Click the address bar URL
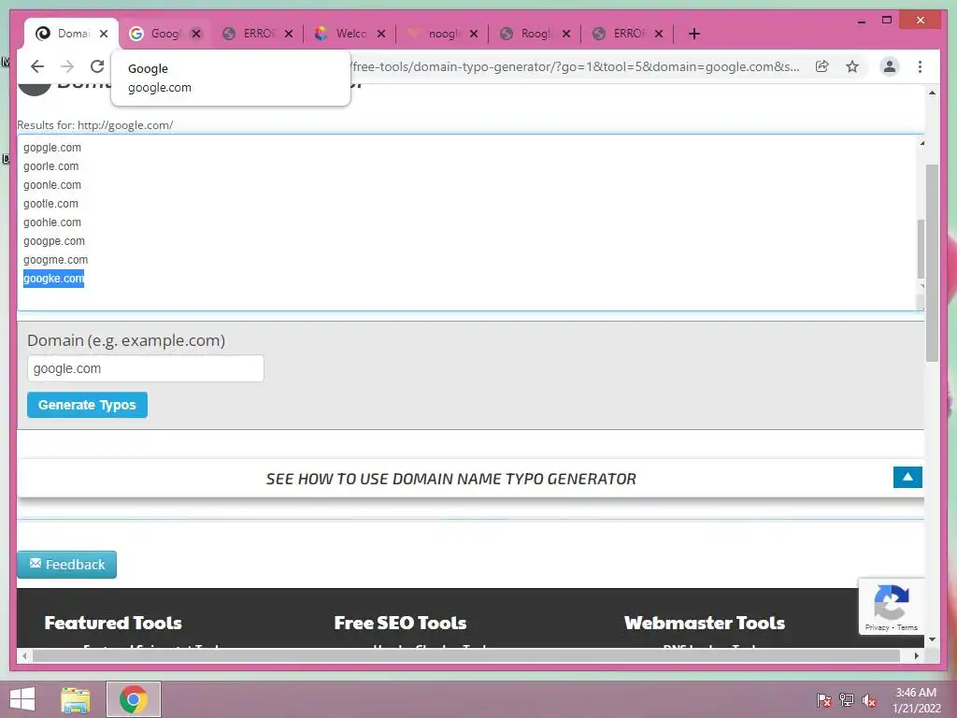The image size is (957, 718). click(575, 66)
